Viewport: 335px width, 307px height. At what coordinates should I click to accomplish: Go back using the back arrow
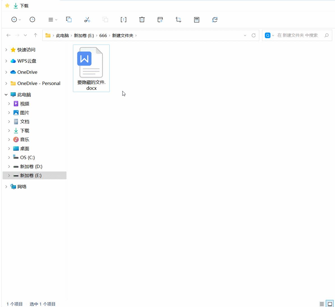[8, 35]
